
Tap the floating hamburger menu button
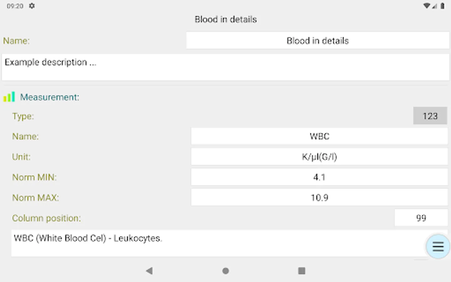pos(438,247)
